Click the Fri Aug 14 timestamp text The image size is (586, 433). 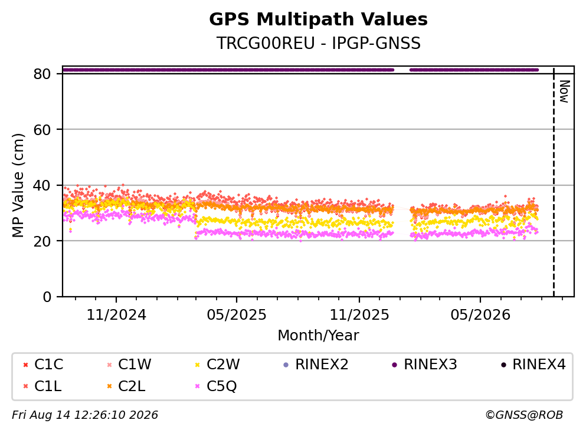85,415
